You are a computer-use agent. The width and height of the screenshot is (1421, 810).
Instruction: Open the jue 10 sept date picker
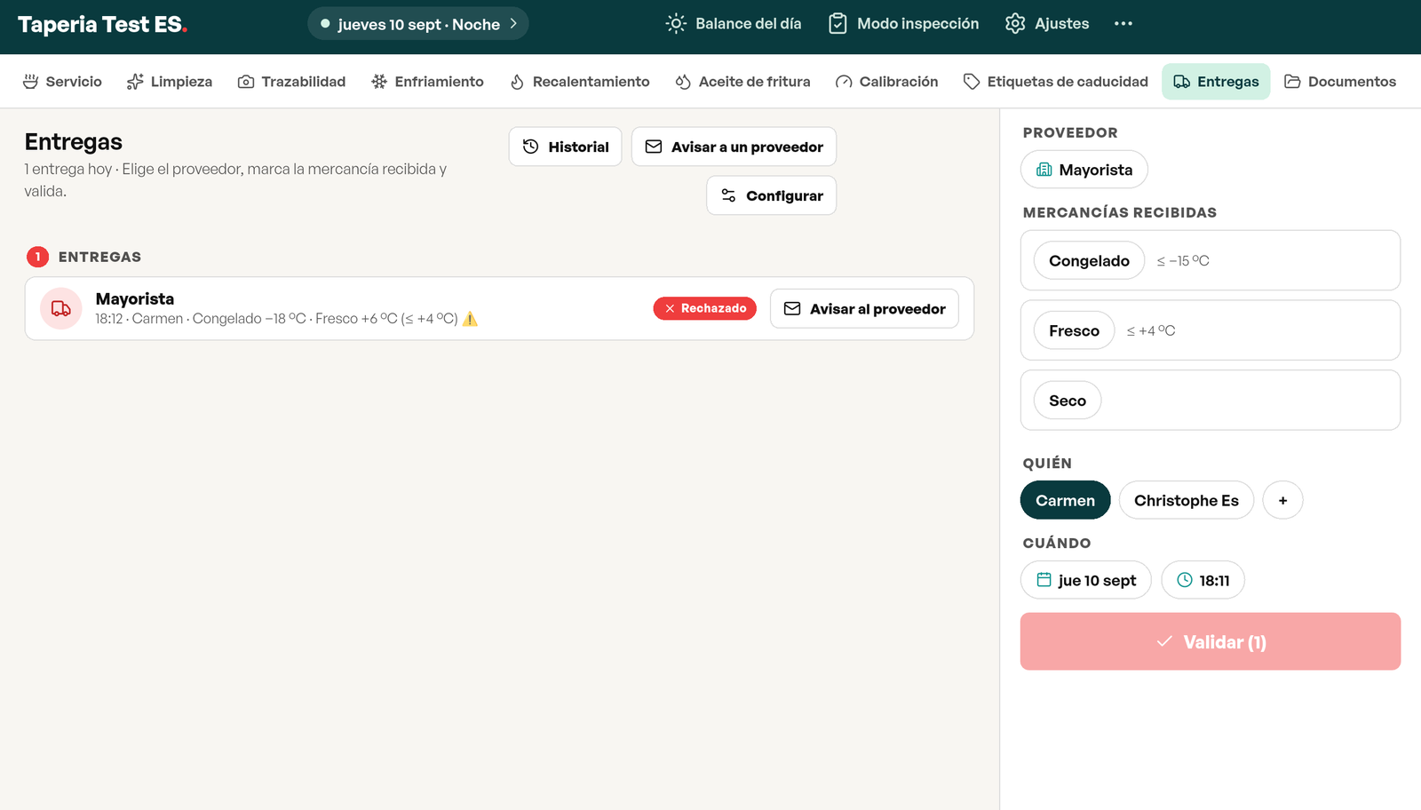coord(1085,580)
